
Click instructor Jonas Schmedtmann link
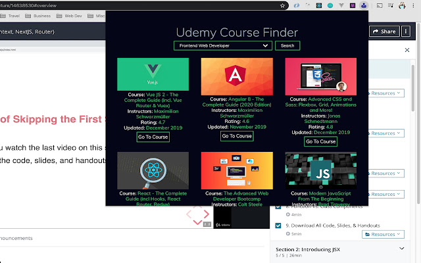pyautogui.click(x=321, y=118)
